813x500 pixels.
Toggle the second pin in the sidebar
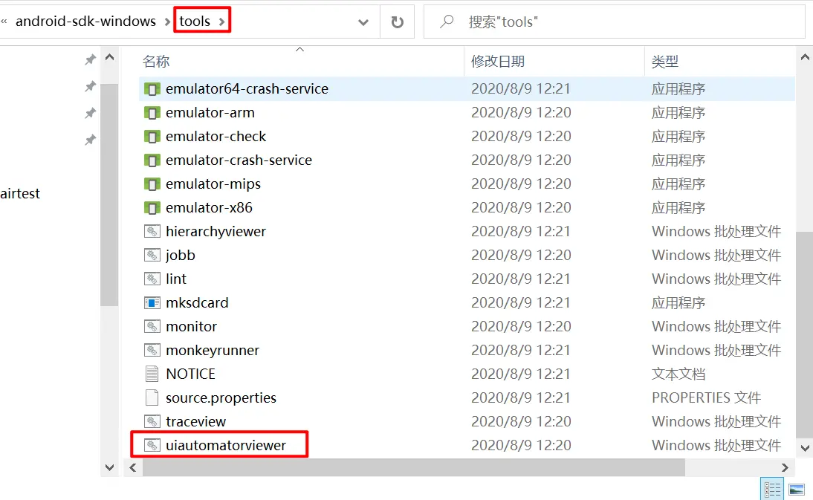pos(90,85)
